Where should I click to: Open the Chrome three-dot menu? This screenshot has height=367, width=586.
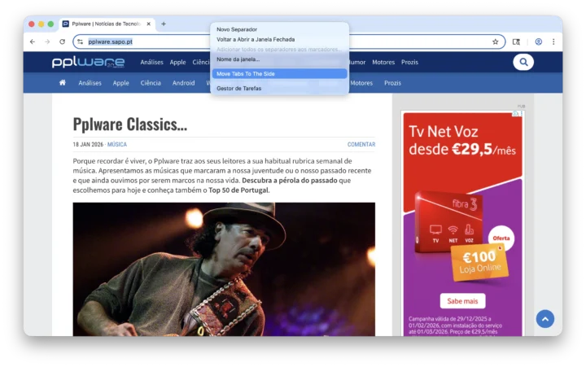point(553,42)
